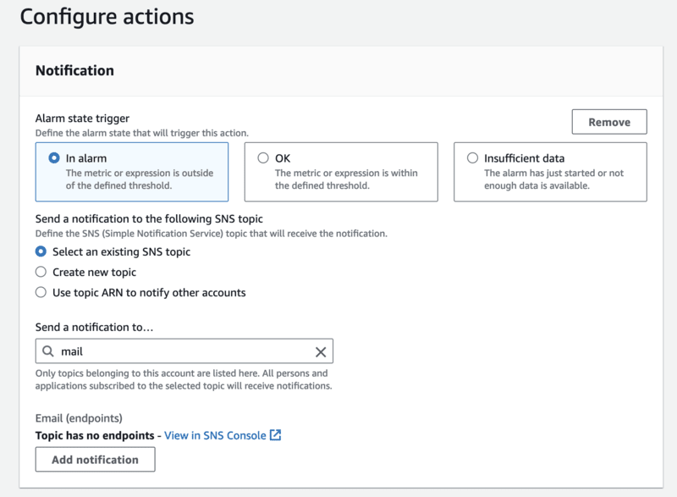This screenshot has width=677, height=497.
Task: Click the OK tile description text
Action: tap(347, 179)
